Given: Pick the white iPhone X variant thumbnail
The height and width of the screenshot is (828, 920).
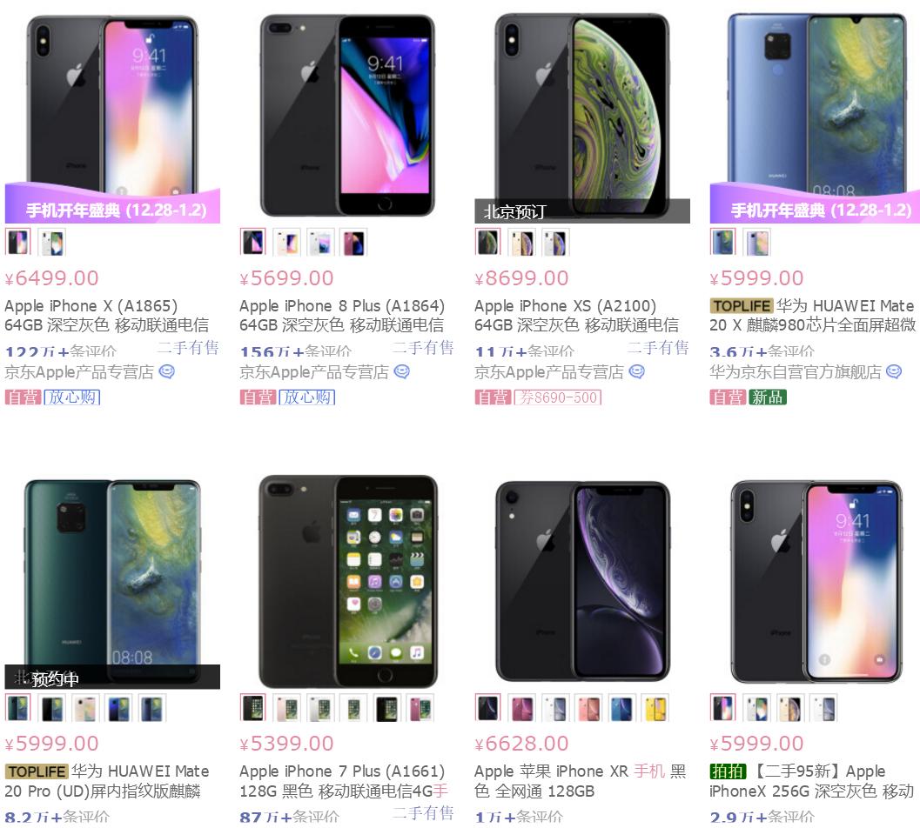Looking at the screenshot, I should click(x=51, y=243).
